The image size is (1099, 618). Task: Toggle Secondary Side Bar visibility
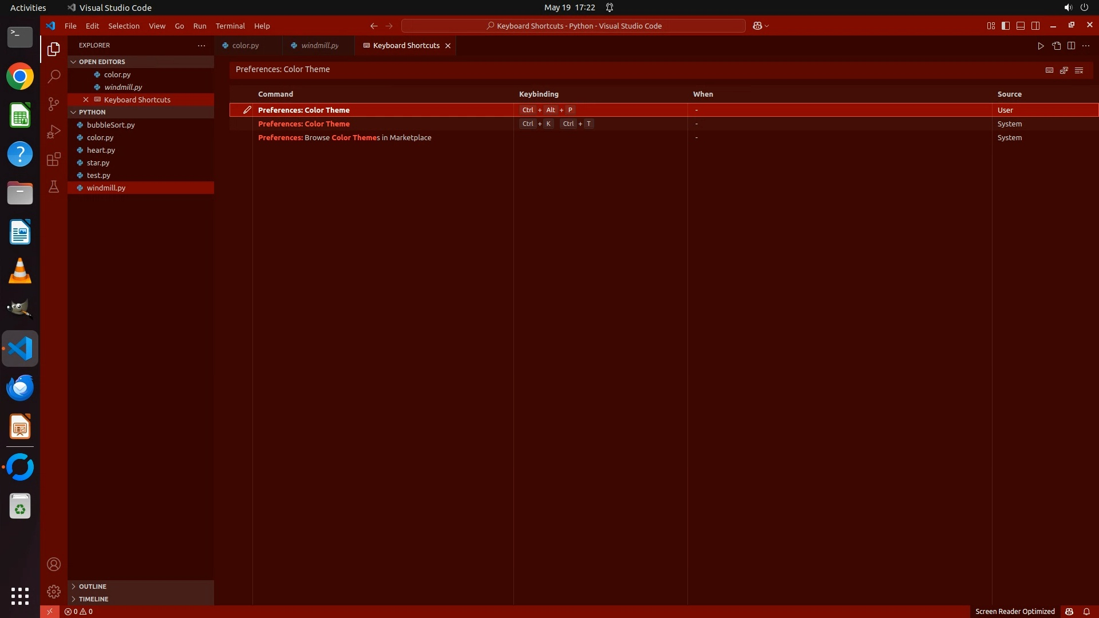(x=1035, y=26)
